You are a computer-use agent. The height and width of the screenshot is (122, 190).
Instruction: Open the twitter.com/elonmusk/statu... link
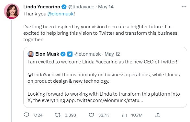click(110, 100)
